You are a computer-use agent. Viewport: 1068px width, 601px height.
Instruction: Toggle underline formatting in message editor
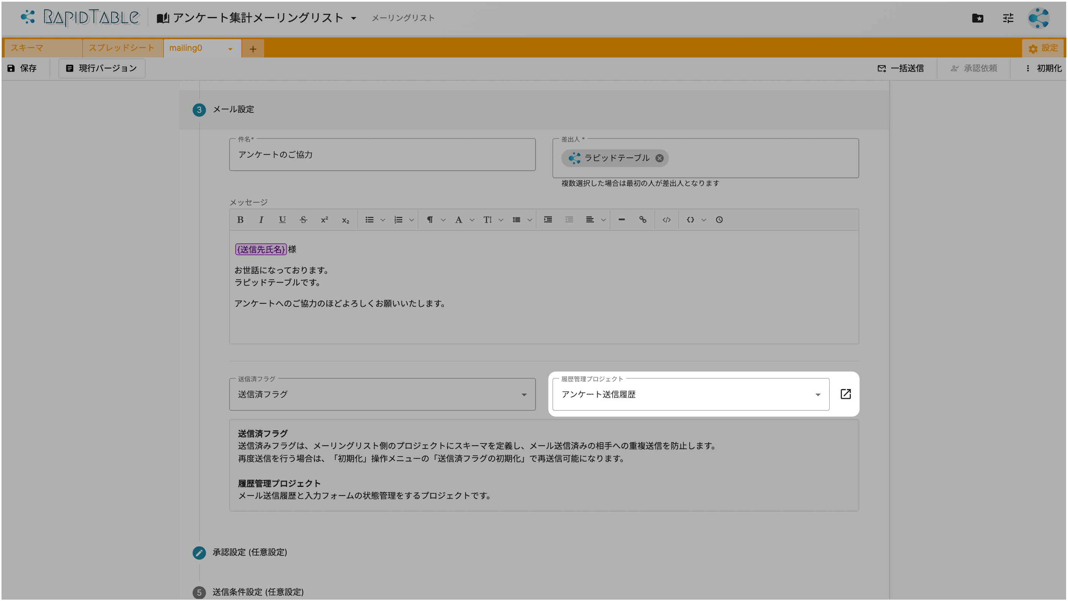[282, 220]
